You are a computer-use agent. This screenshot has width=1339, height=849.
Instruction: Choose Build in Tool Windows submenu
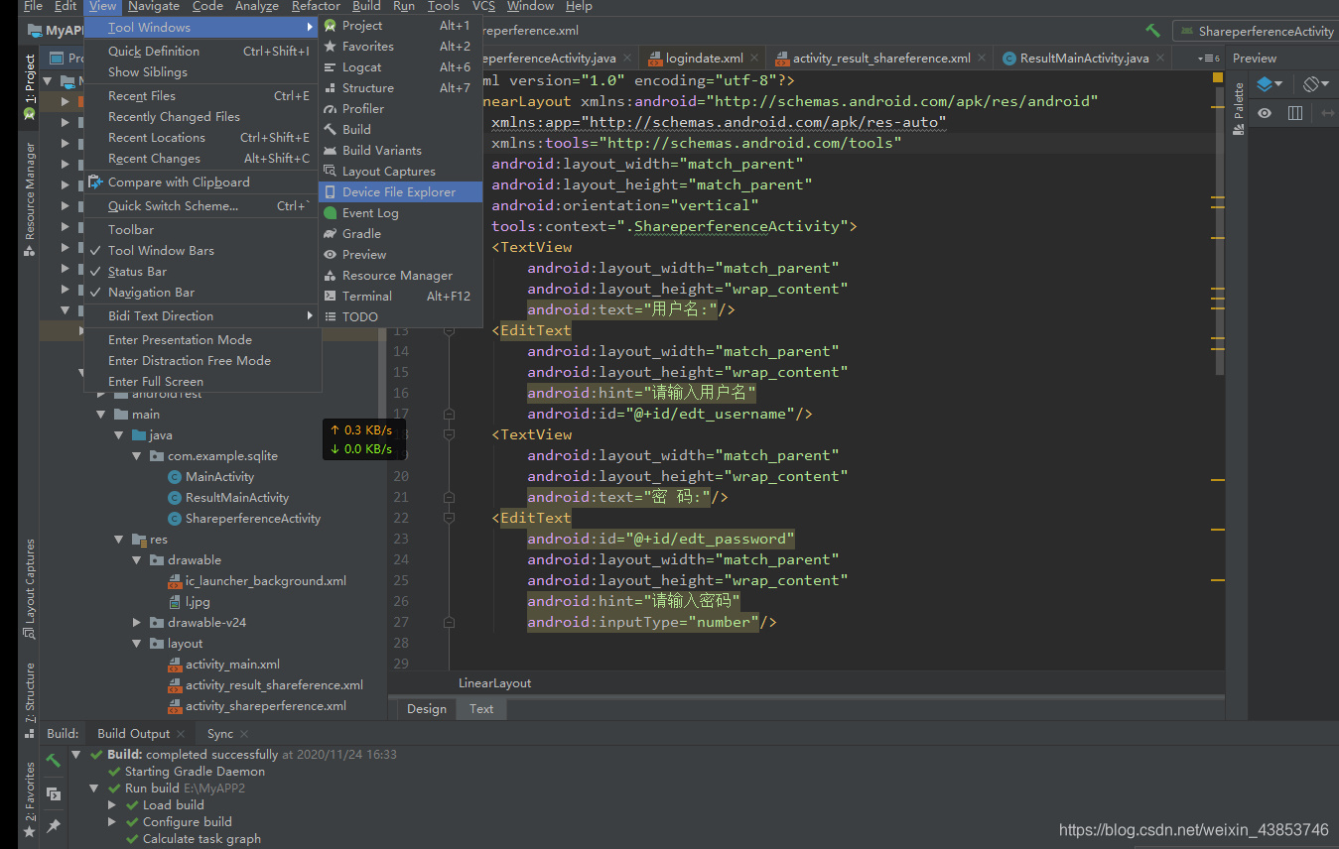400,130
